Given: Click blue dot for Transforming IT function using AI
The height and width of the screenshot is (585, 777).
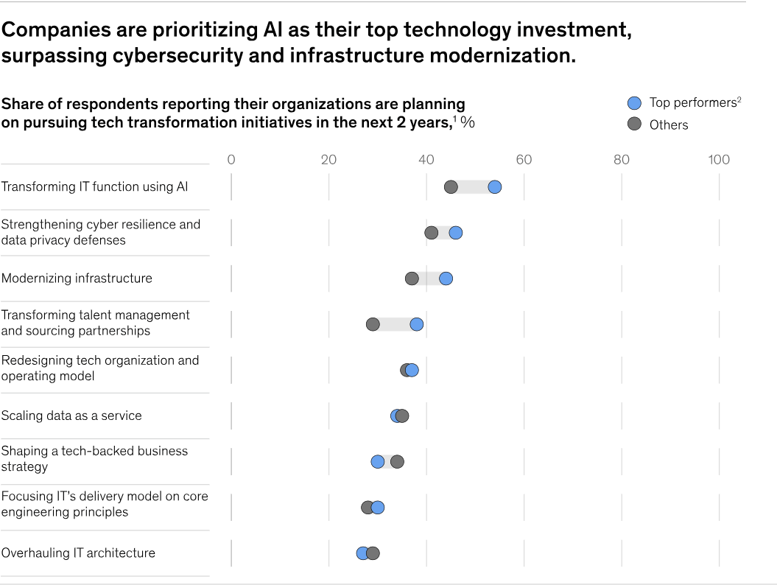Looking at the screenshot, I should click(495, 187).
